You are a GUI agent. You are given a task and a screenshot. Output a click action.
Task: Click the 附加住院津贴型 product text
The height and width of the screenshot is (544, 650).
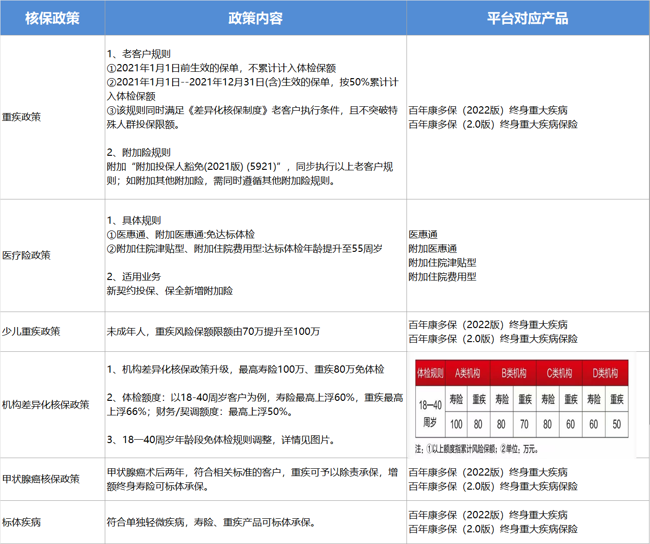pyautogui.click(x=442, y=263)
